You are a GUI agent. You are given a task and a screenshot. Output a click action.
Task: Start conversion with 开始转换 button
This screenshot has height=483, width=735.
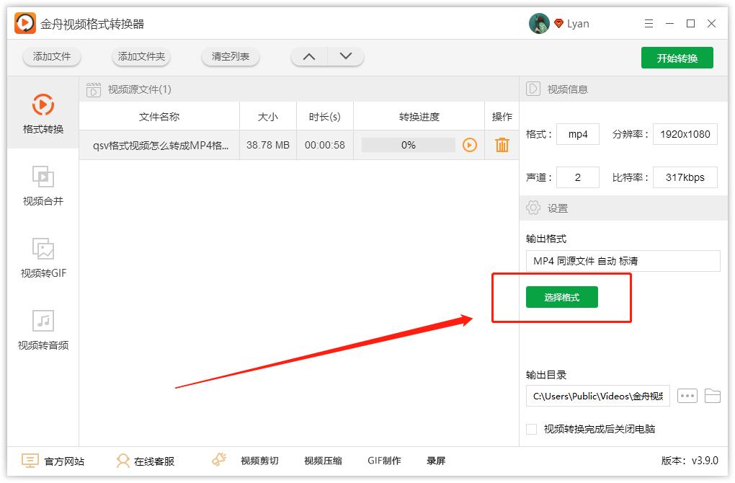677,56
